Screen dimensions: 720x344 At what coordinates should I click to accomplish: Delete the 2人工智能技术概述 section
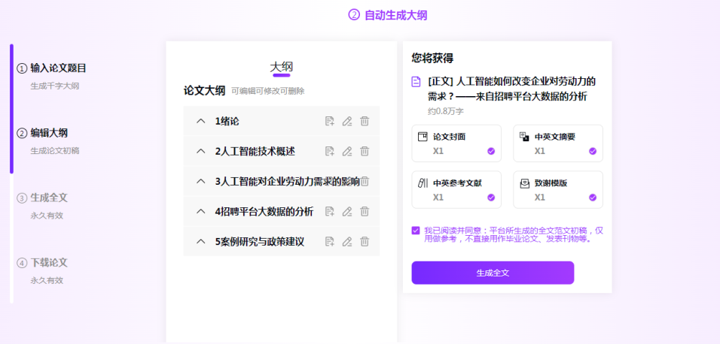(365, 151)
